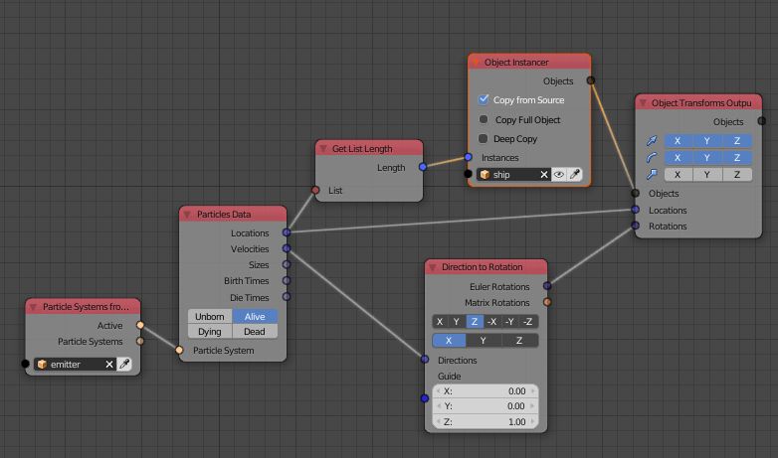Image resolution: width=778 pixels, height=458 pixels.
Task: Select X guide axis in Direction to Rotation
Action: pyautogui.click(x=449, y=341)
